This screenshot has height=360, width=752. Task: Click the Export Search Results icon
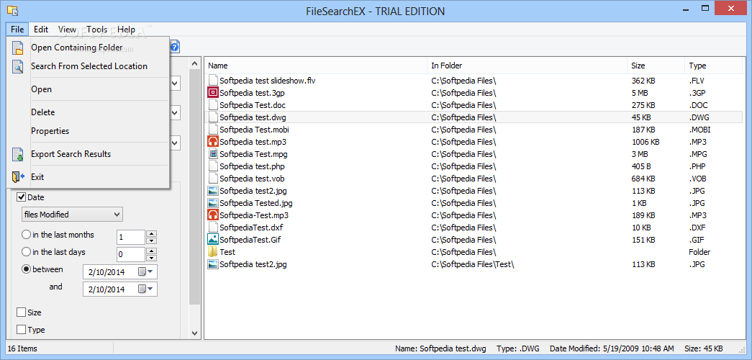(17, 154)
